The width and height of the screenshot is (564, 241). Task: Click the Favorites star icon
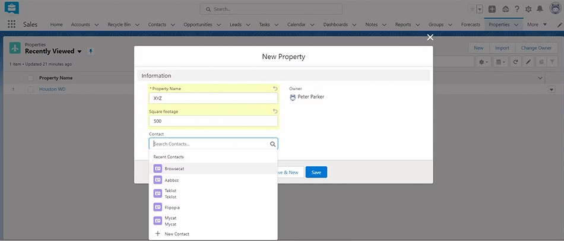click(x=472, y=9)
